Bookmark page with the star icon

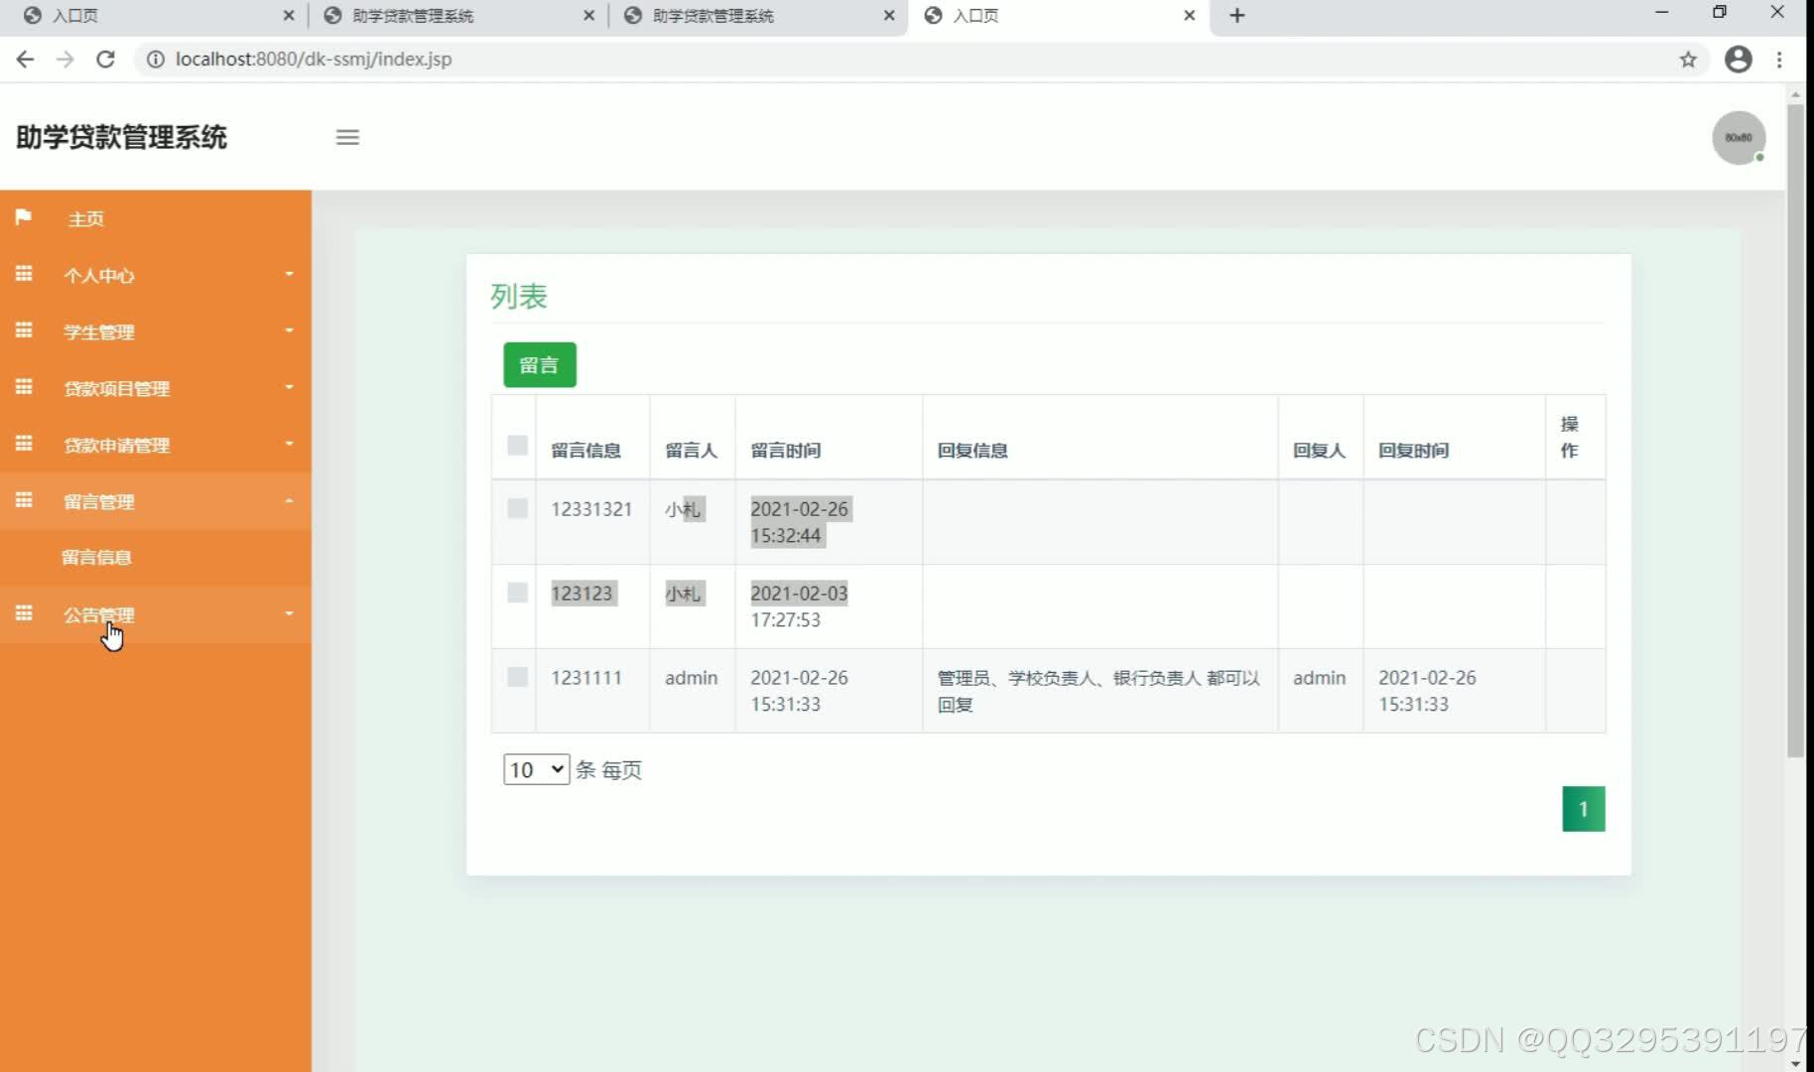tap(1688, 60)
